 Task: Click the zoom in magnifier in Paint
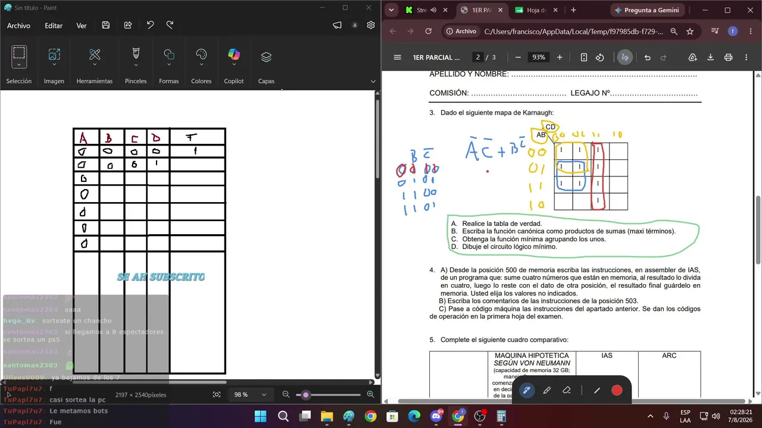370,395
